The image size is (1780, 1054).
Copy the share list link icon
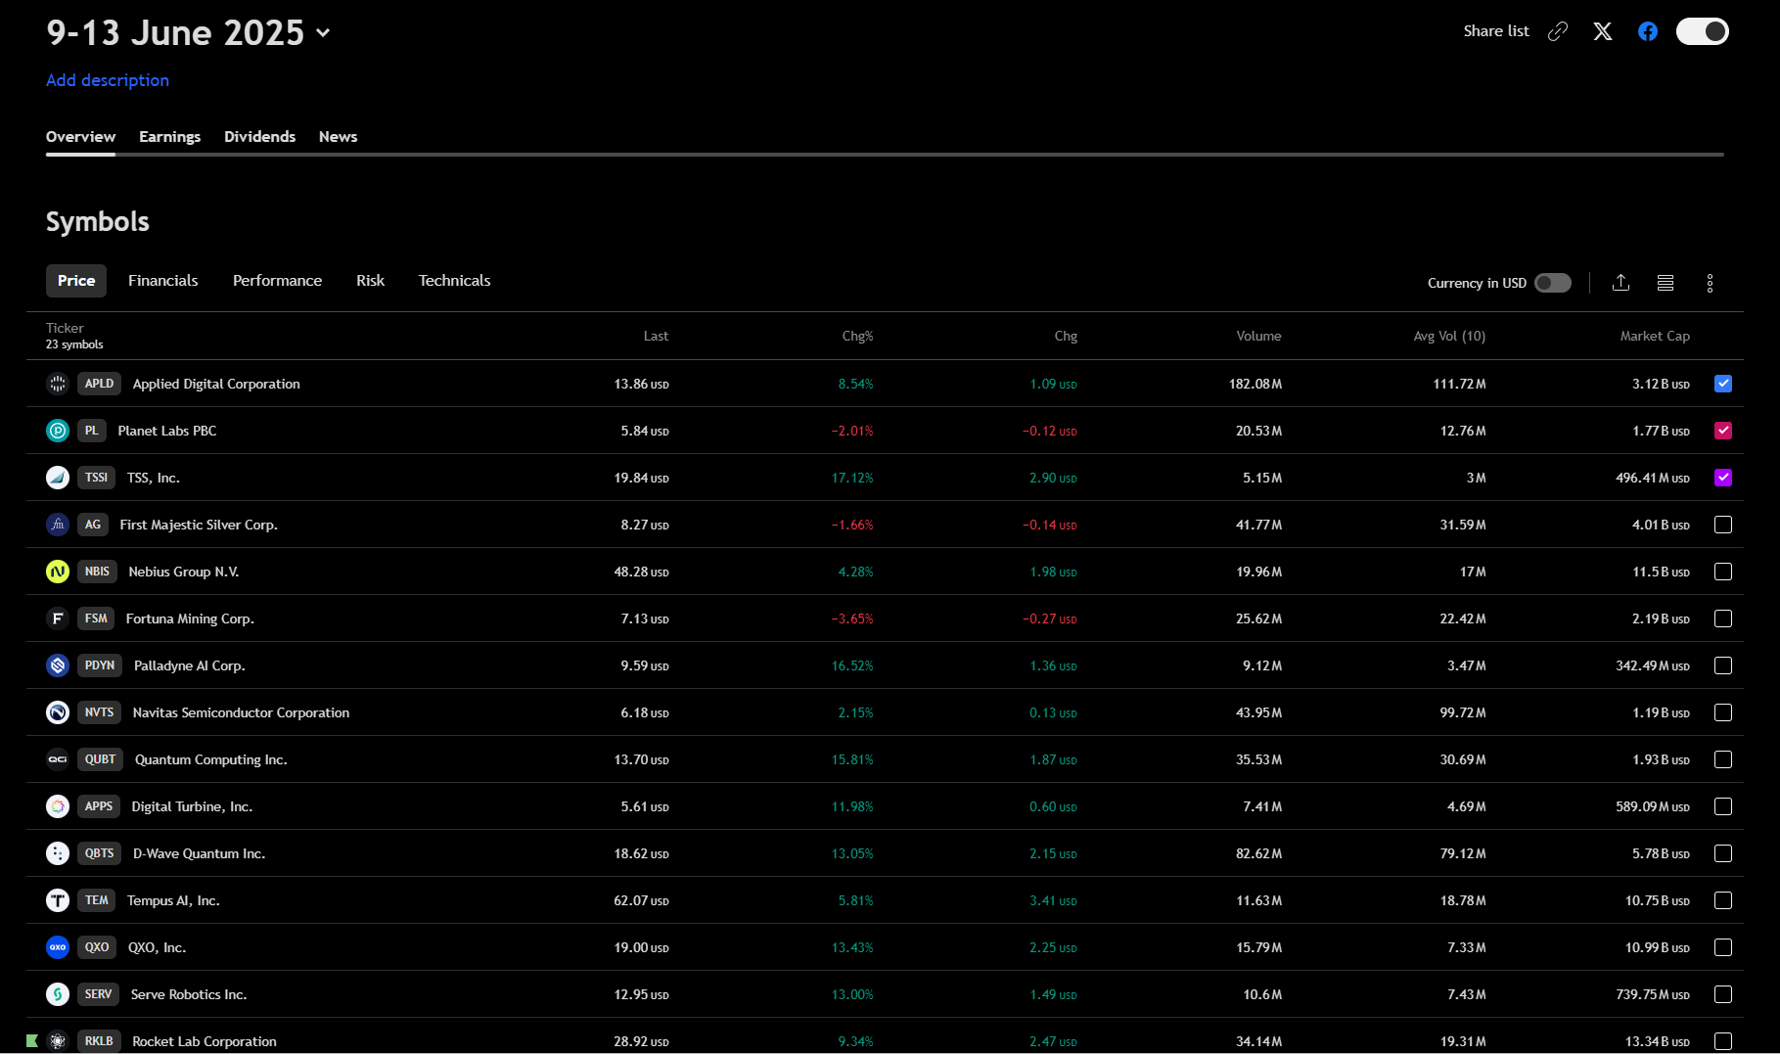(1557, 31)
